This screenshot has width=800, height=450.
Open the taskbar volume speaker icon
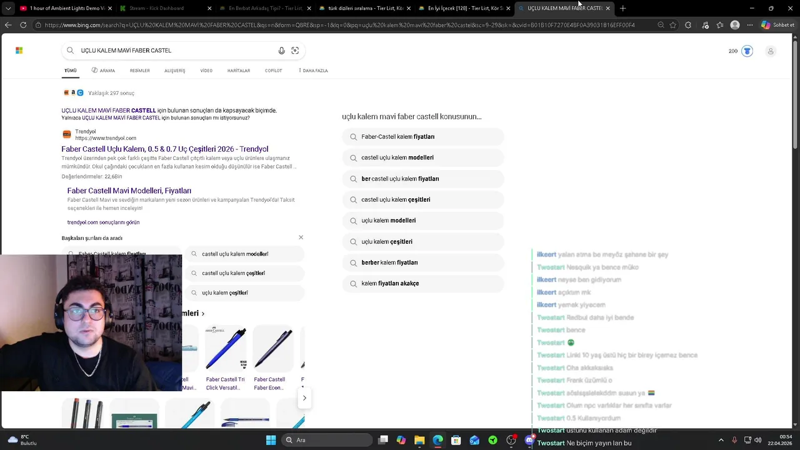coord(757,440)
